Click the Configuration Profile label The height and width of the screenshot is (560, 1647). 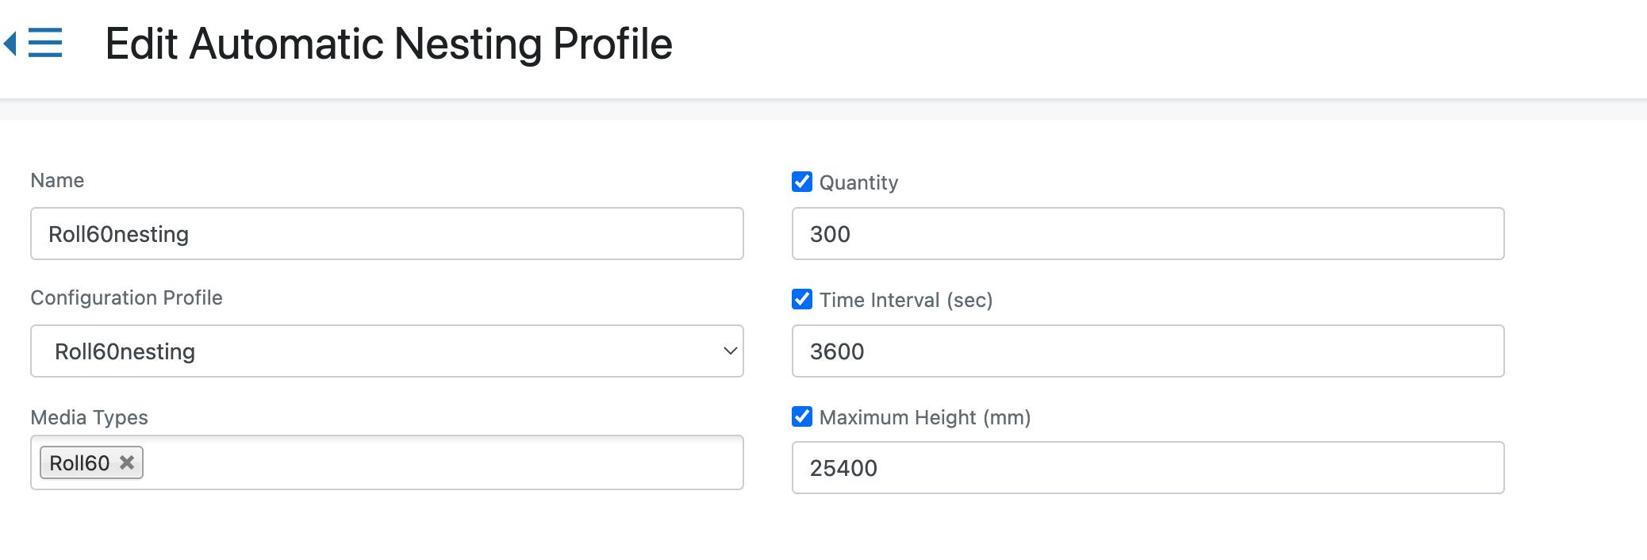[x=126, y=297]
